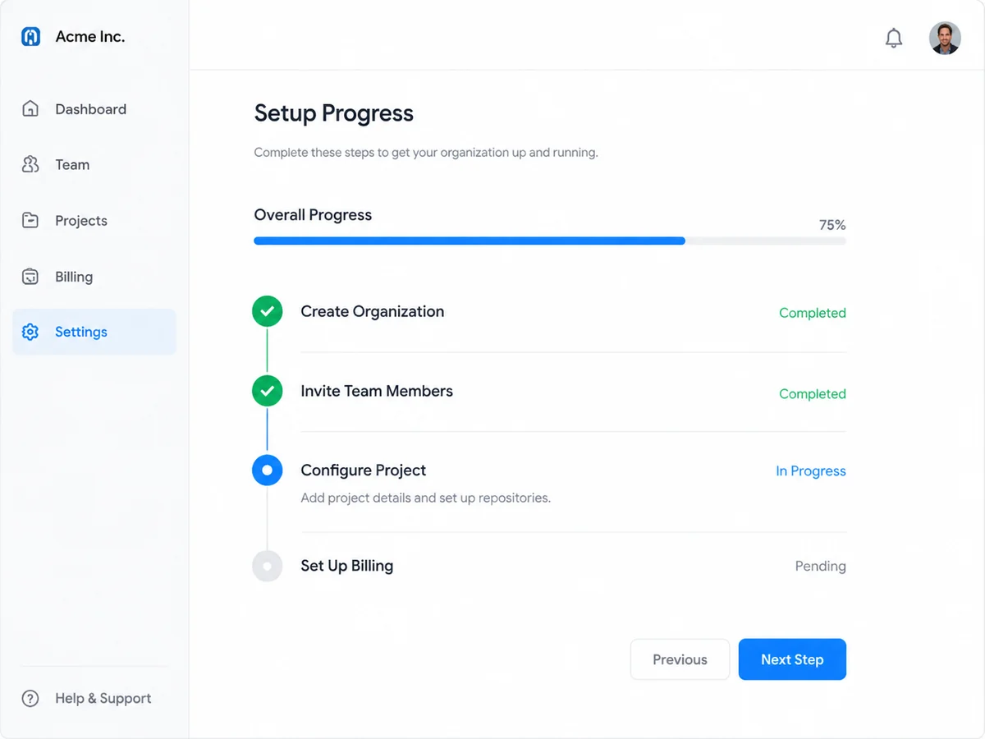The image size is (985, 739).
Task: Click the Setup Progress heading
Action: coord(333,113)
